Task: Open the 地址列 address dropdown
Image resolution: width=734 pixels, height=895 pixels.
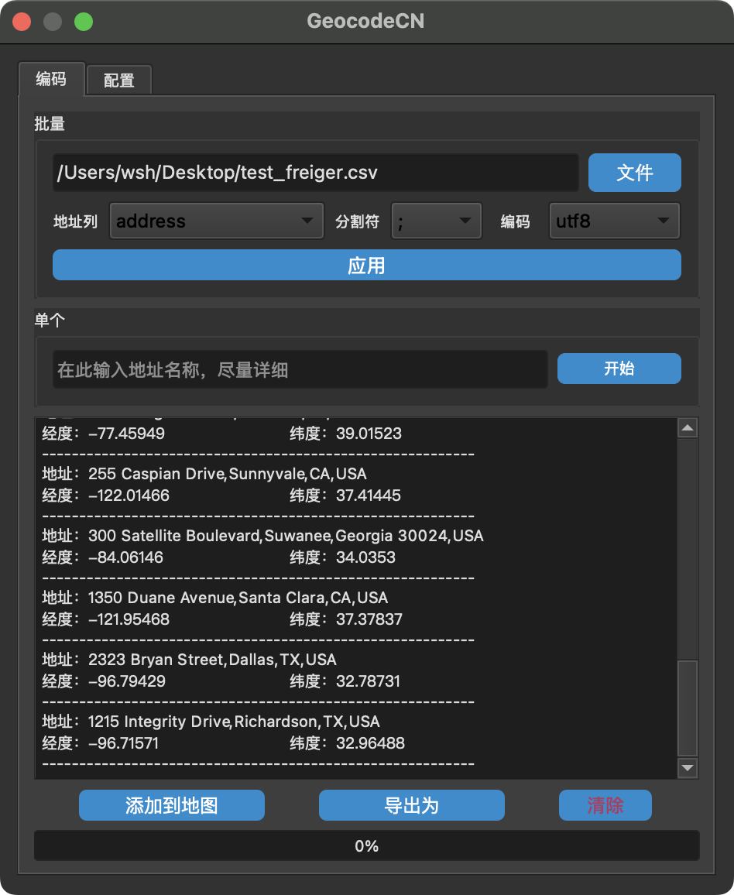Action: click(x=216, y=221)
